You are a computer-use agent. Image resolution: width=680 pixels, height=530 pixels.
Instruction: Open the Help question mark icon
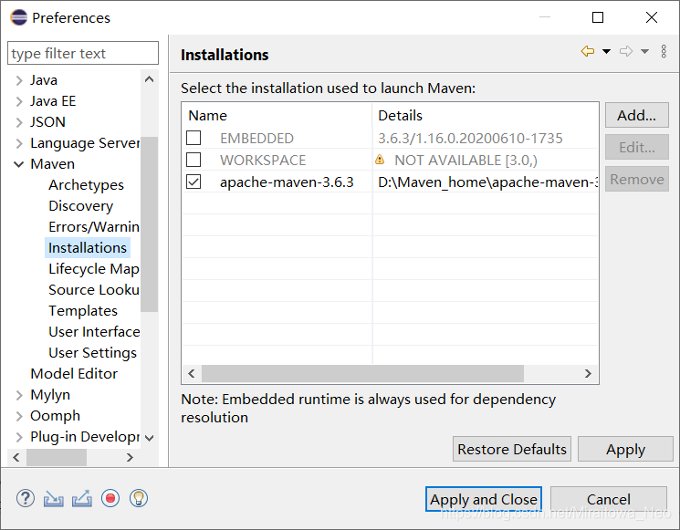26,498
